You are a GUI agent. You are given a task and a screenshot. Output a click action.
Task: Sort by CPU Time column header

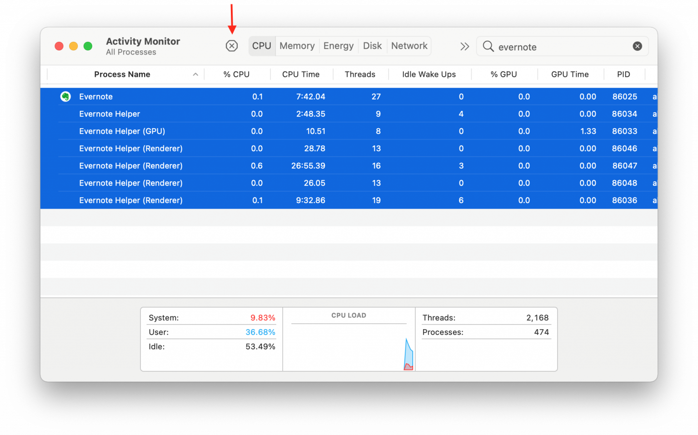pyautogui.click(x=301, y=75)
